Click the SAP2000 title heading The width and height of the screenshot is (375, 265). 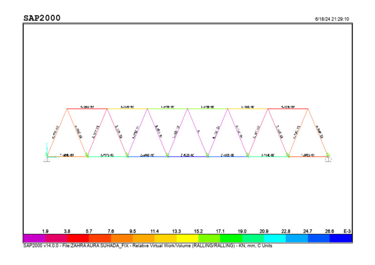[42, 18]
